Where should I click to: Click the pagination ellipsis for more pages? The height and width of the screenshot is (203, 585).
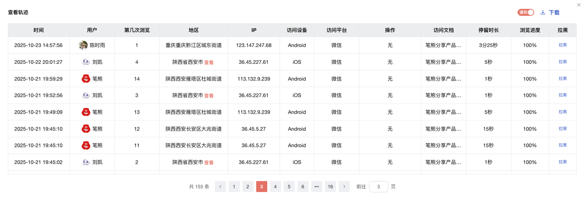point(316,187)
